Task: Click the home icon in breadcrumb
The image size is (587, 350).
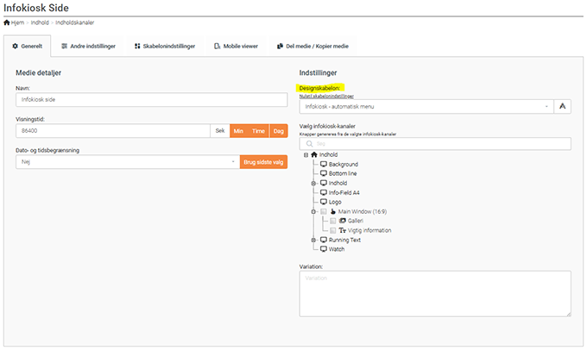Action: (7, 22)
